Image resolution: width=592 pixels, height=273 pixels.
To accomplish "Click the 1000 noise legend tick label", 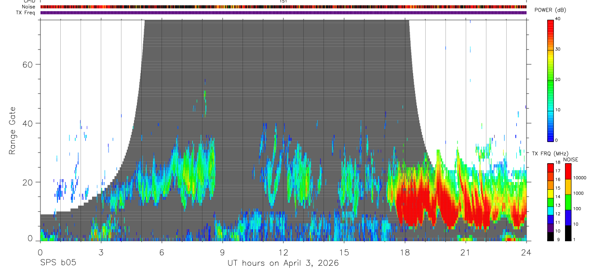I will (578, 193).
